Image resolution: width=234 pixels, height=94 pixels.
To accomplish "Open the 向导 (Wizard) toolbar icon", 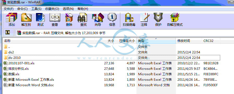I will (x=98, y=17).
